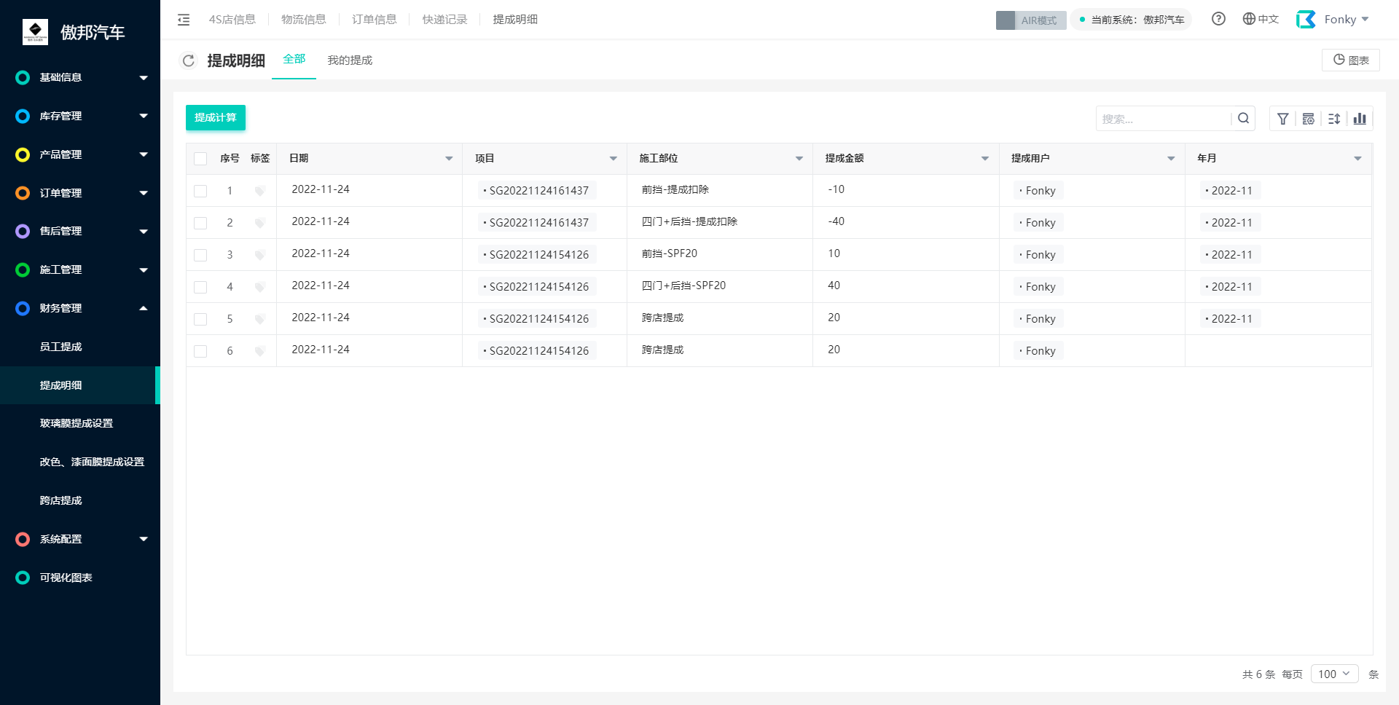Collapse the sidebar menu icon
The width and height of the screenshot is (1399, 705).
point(184,20)
